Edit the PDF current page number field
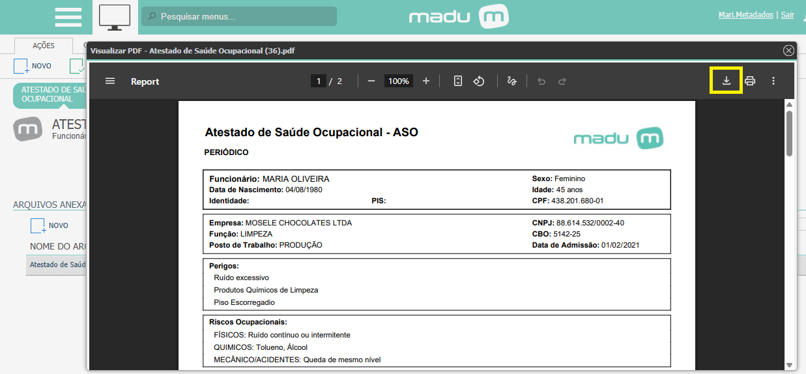Viewport: 806px width, 374px height. (x=319, y=81)
